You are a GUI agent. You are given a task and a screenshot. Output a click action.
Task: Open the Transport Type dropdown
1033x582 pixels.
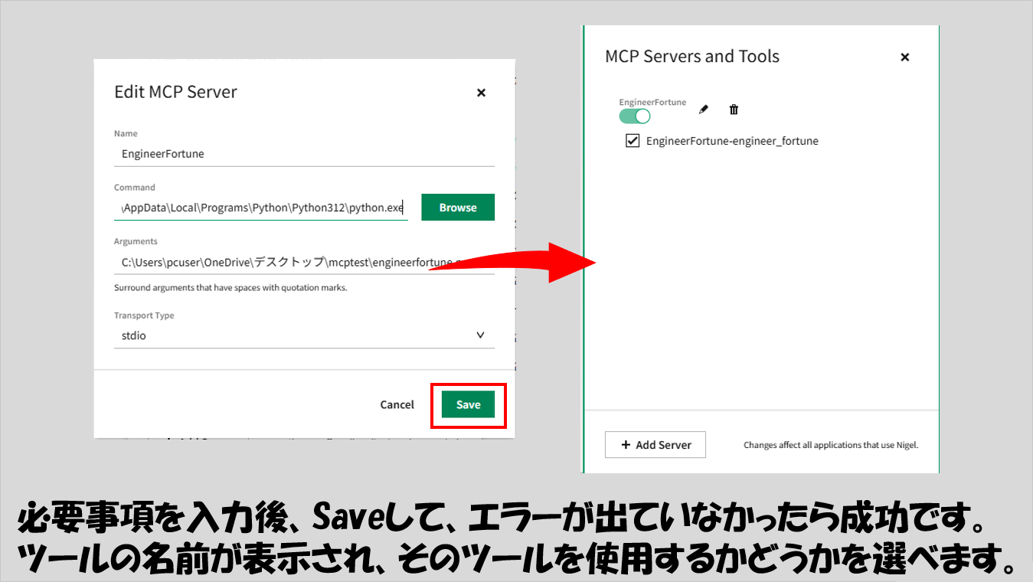(x=304, y=335)
